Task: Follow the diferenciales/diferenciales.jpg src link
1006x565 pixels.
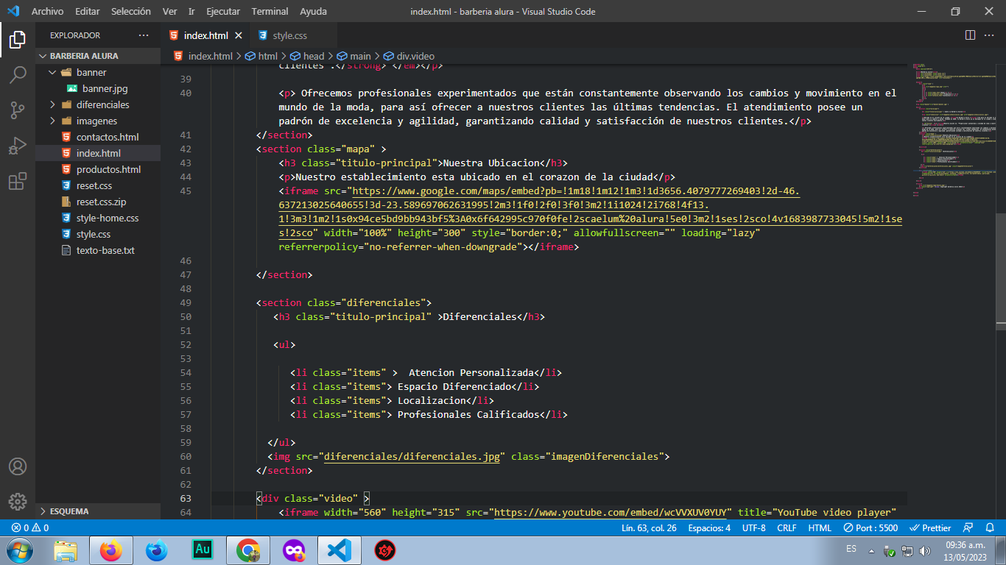Action: tap(412, 456)
